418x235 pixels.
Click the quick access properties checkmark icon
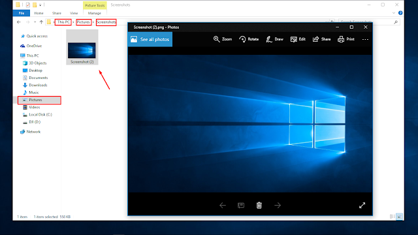point(27,5)
